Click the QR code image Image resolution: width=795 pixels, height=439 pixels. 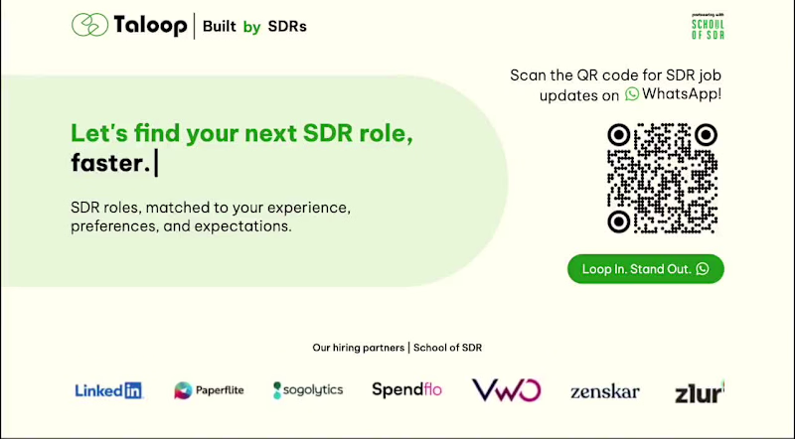[x=661, y=178]
